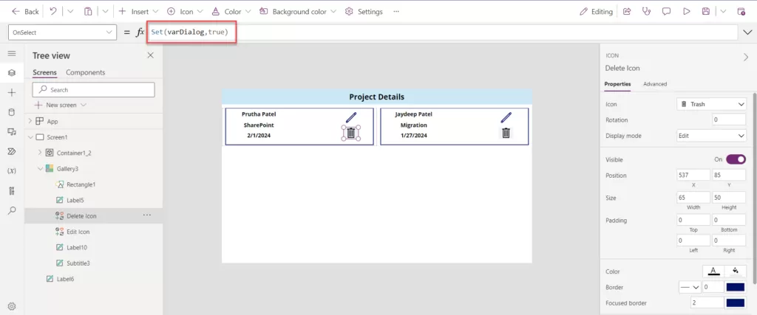Toggle the Visible switch off

click(736, 159)
